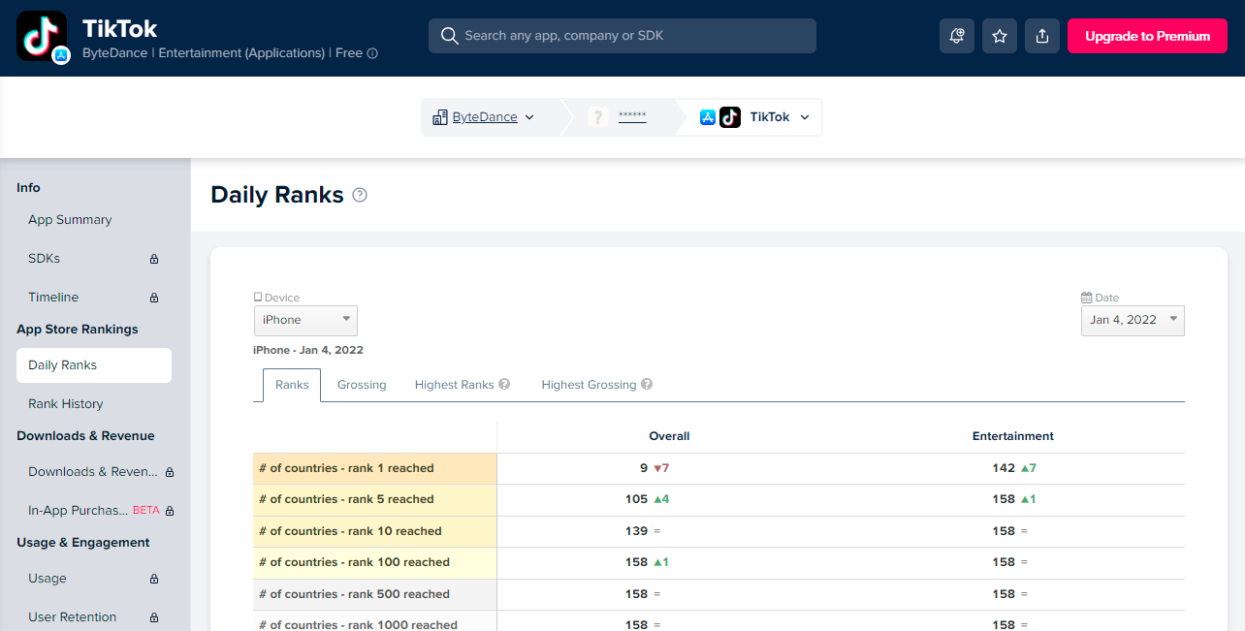Open Rank History in sidebar
The width and height of the screenshot is (1245, 631).
click(x=65, y=404)
